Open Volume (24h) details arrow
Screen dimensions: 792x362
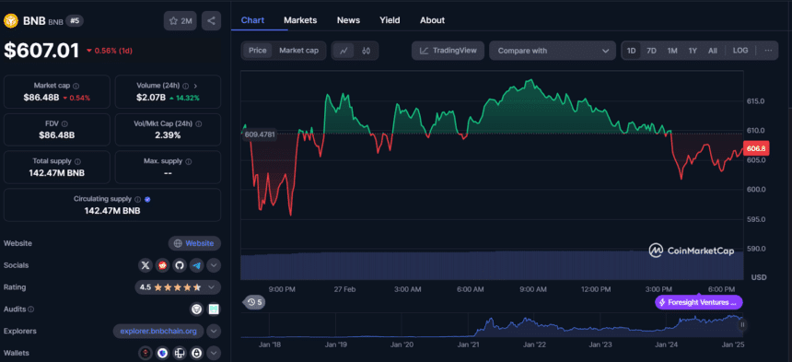[195, 86]
